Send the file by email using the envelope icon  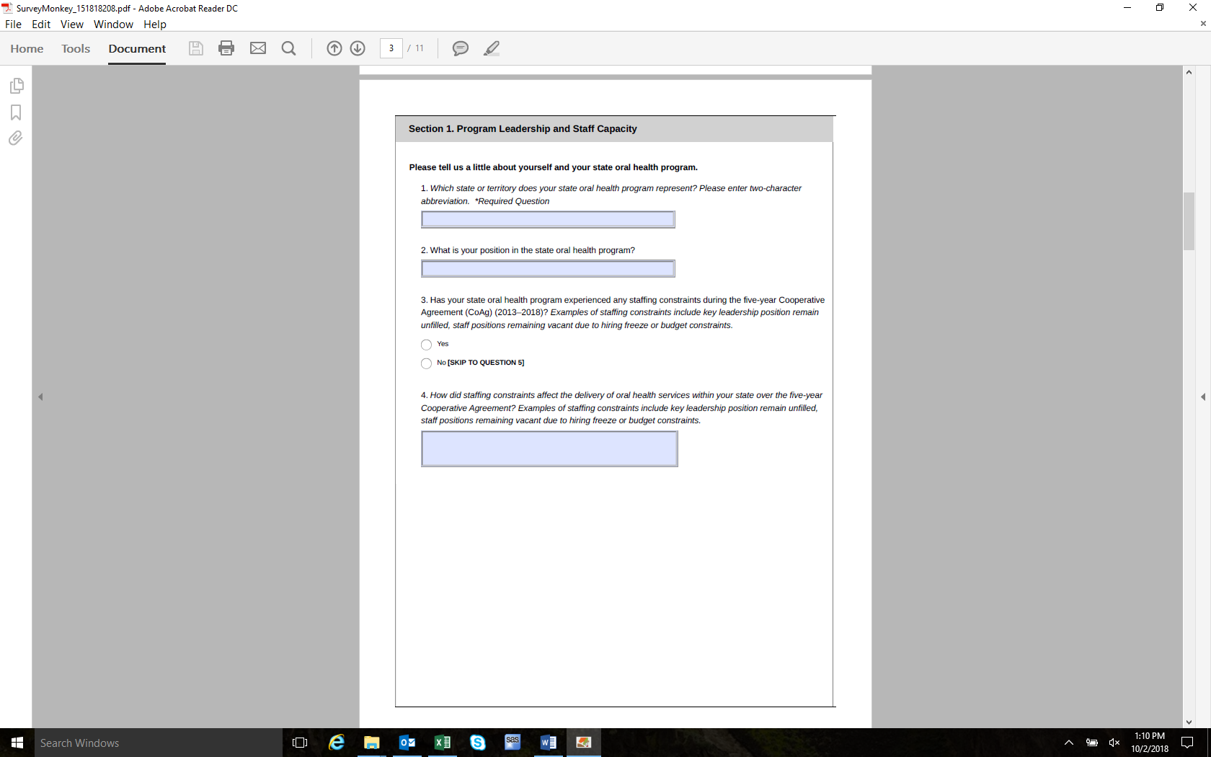point(258,48)
